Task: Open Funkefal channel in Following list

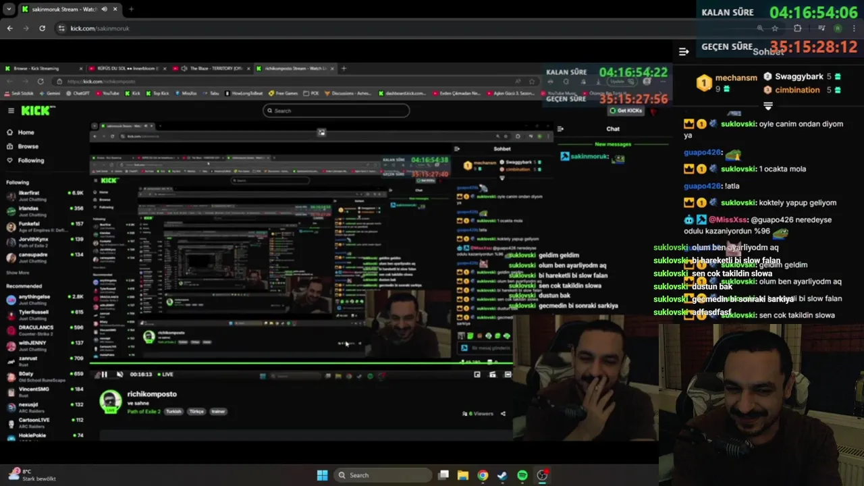Action: [45, 227]
